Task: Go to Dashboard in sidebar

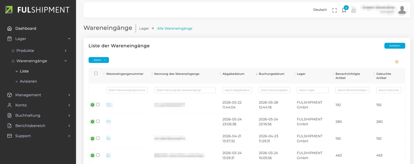Action: pyautogui.click(x=26, y=28)
